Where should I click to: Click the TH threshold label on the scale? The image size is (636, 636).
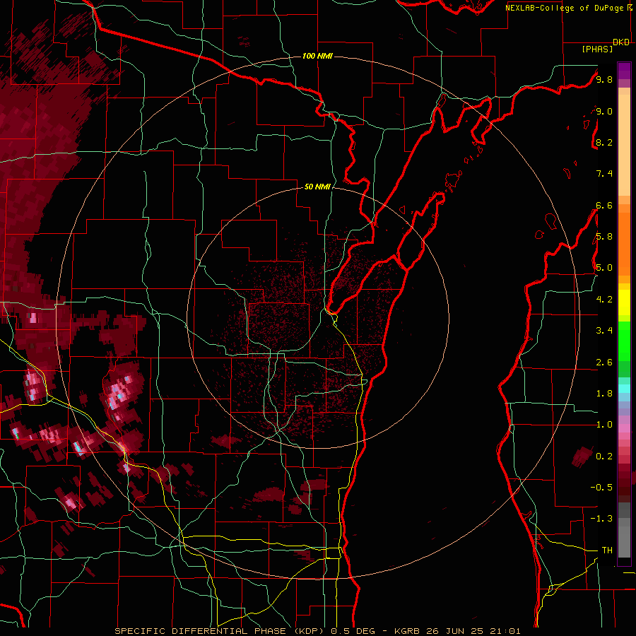click(x=607, y=550)
